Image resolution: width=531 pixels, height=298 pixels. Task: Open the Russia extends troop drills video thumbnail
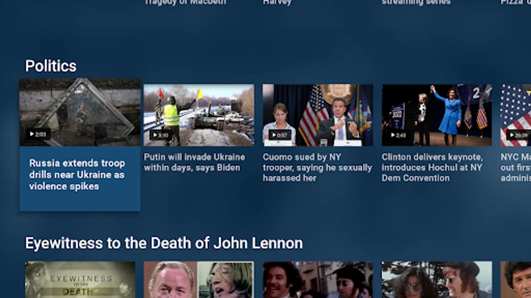[80, 112]
